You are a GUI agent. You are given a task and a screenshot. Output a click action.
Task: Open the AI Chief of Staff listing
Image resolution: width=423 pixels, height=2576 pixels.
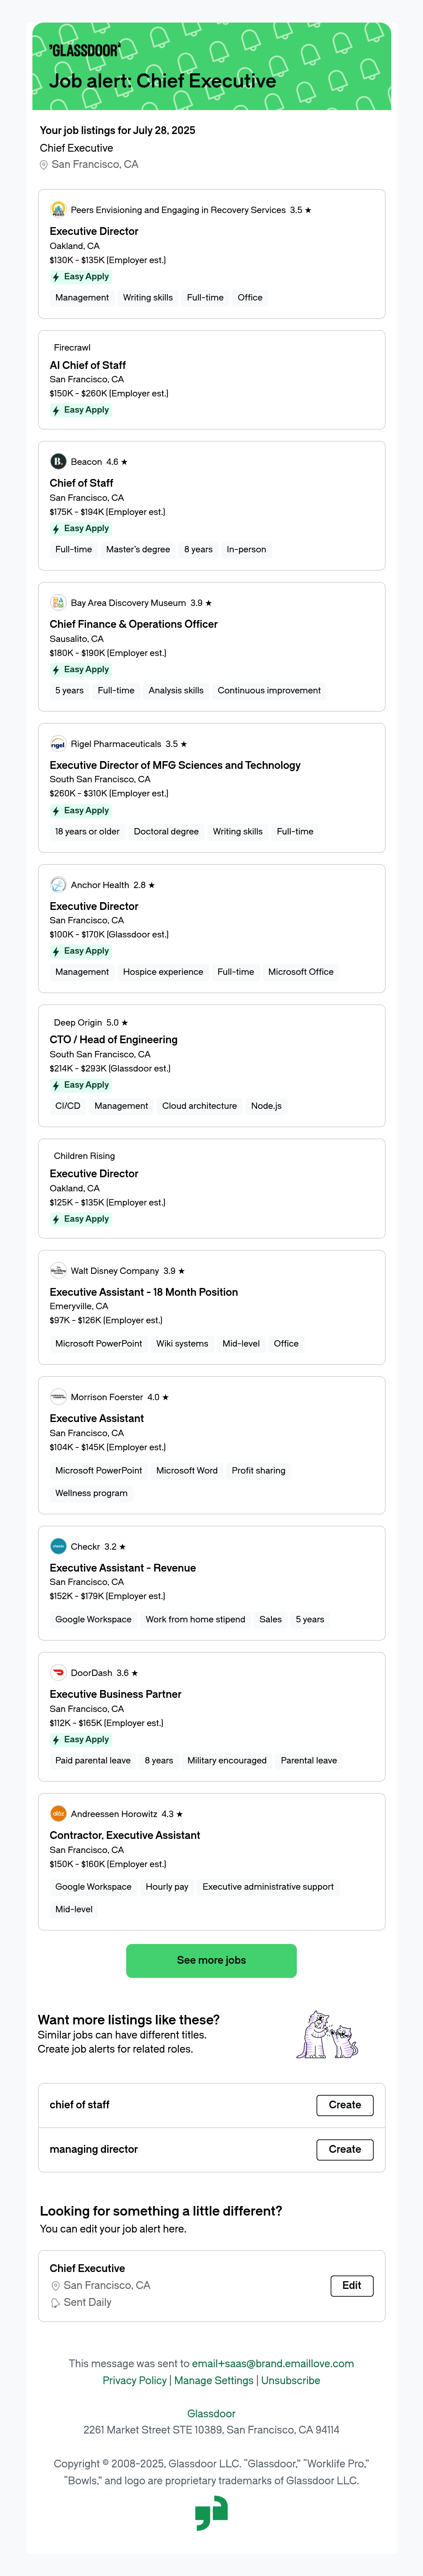click(88, 365)
